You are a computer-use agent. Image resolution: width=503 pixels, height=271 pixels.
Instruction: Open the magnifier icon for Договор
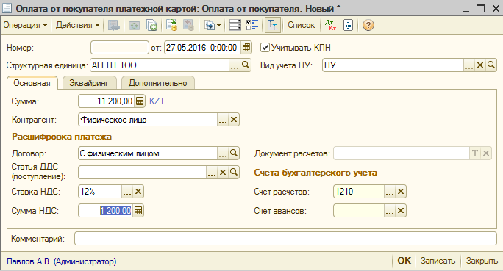coord(234,153)
